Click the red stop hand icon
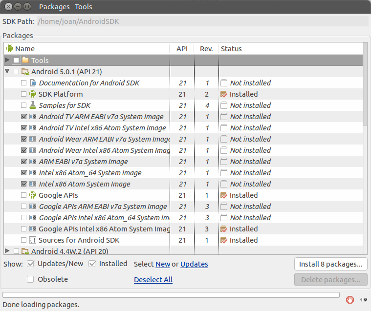This screenshot has width=371, height=311. tap(349, 300)
